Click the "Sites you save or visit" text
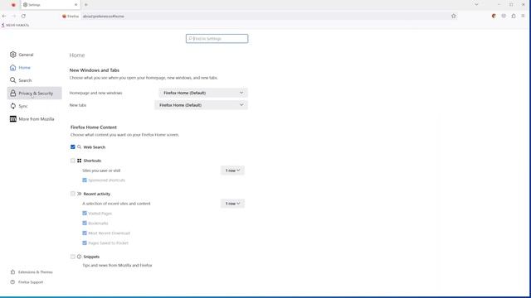 point(101,171)
